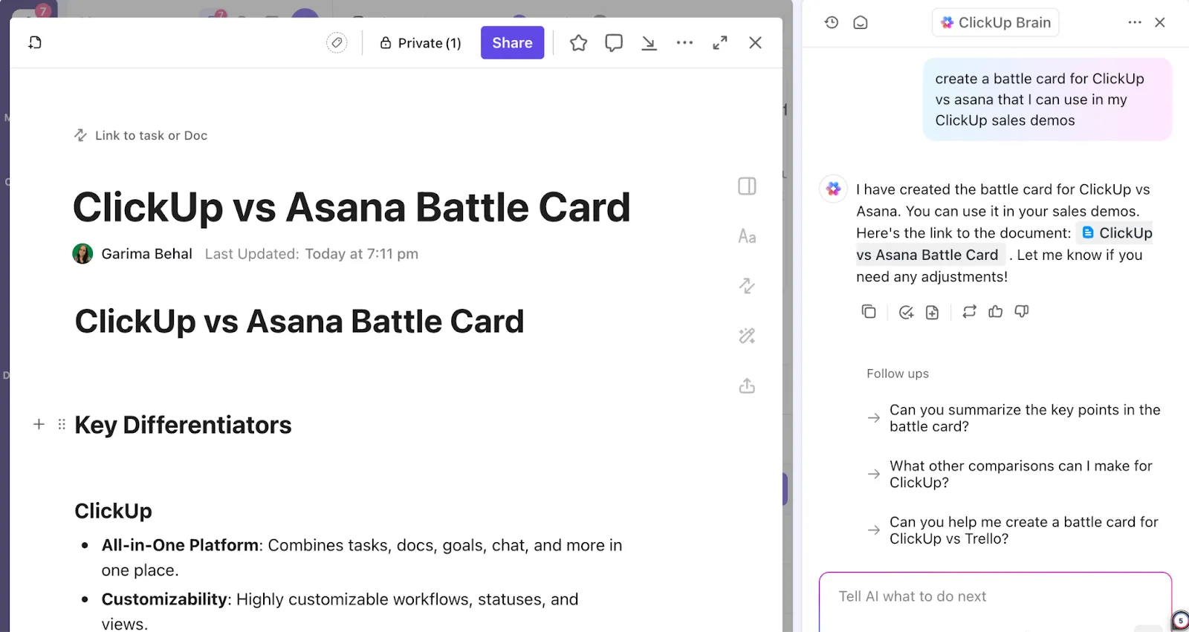
Task: Expand the doc to full screen
Action: (720, 43)
